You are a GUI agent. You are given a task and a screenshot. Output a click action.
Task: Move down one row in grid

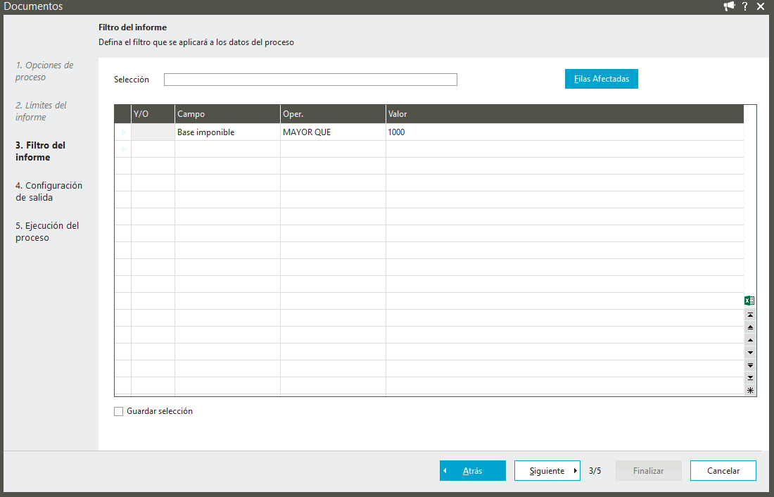coord(750,353)
